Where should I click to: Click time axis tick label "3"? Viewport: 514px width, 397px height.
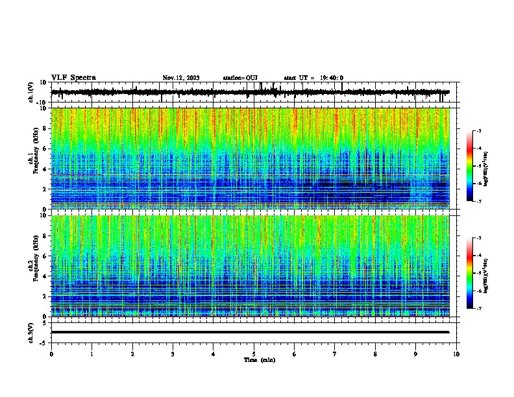tap(173, 354)
